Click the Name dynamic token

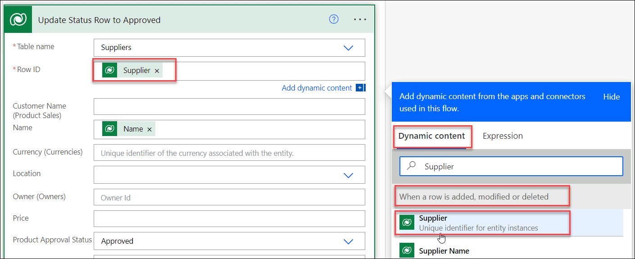128,129
